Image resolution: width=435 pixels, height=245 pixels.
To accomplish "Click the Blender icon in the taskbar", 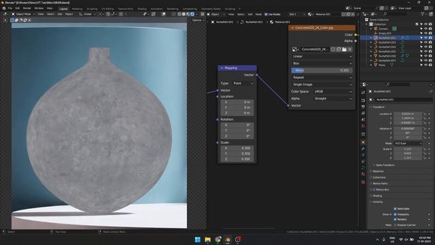I will click(228, 240).
